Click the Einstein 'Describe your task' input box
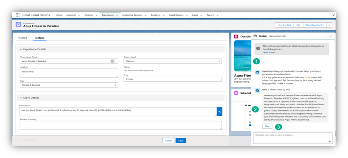 pos(293,138)
